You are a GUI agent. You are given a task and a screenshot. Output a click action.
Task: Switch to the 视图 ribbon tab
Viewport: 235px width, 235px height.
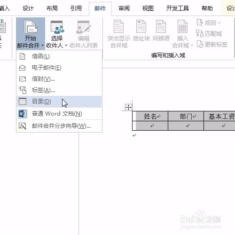(148, 8)
